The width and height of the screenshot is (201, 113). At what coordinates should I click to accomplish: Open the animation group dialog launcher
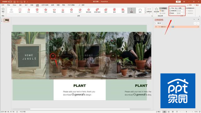tap(152, 16)
